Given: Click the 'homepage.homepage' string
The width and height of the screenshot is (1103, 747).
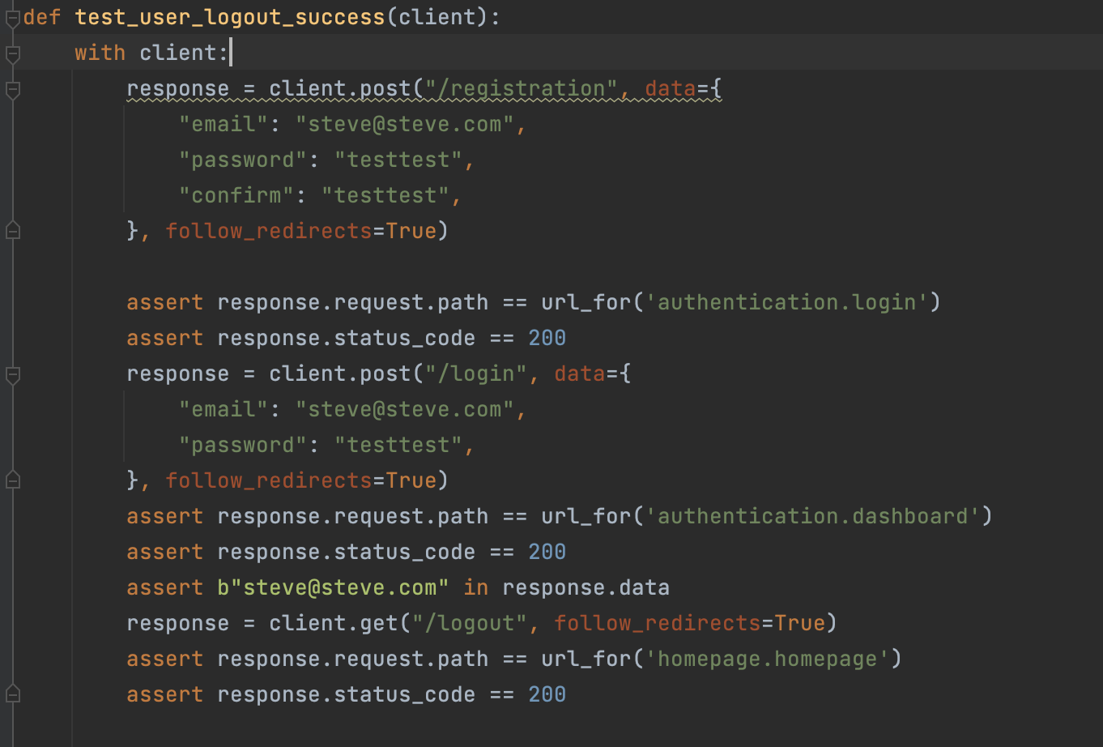Looking at the screenshot, I should (768, 659).
